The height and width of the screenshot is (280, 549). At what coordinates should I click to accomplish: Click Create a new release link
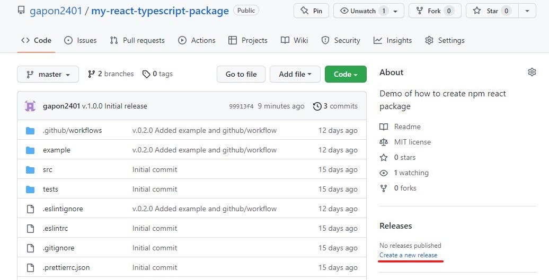pyautogui.click(x=408, y=255)
